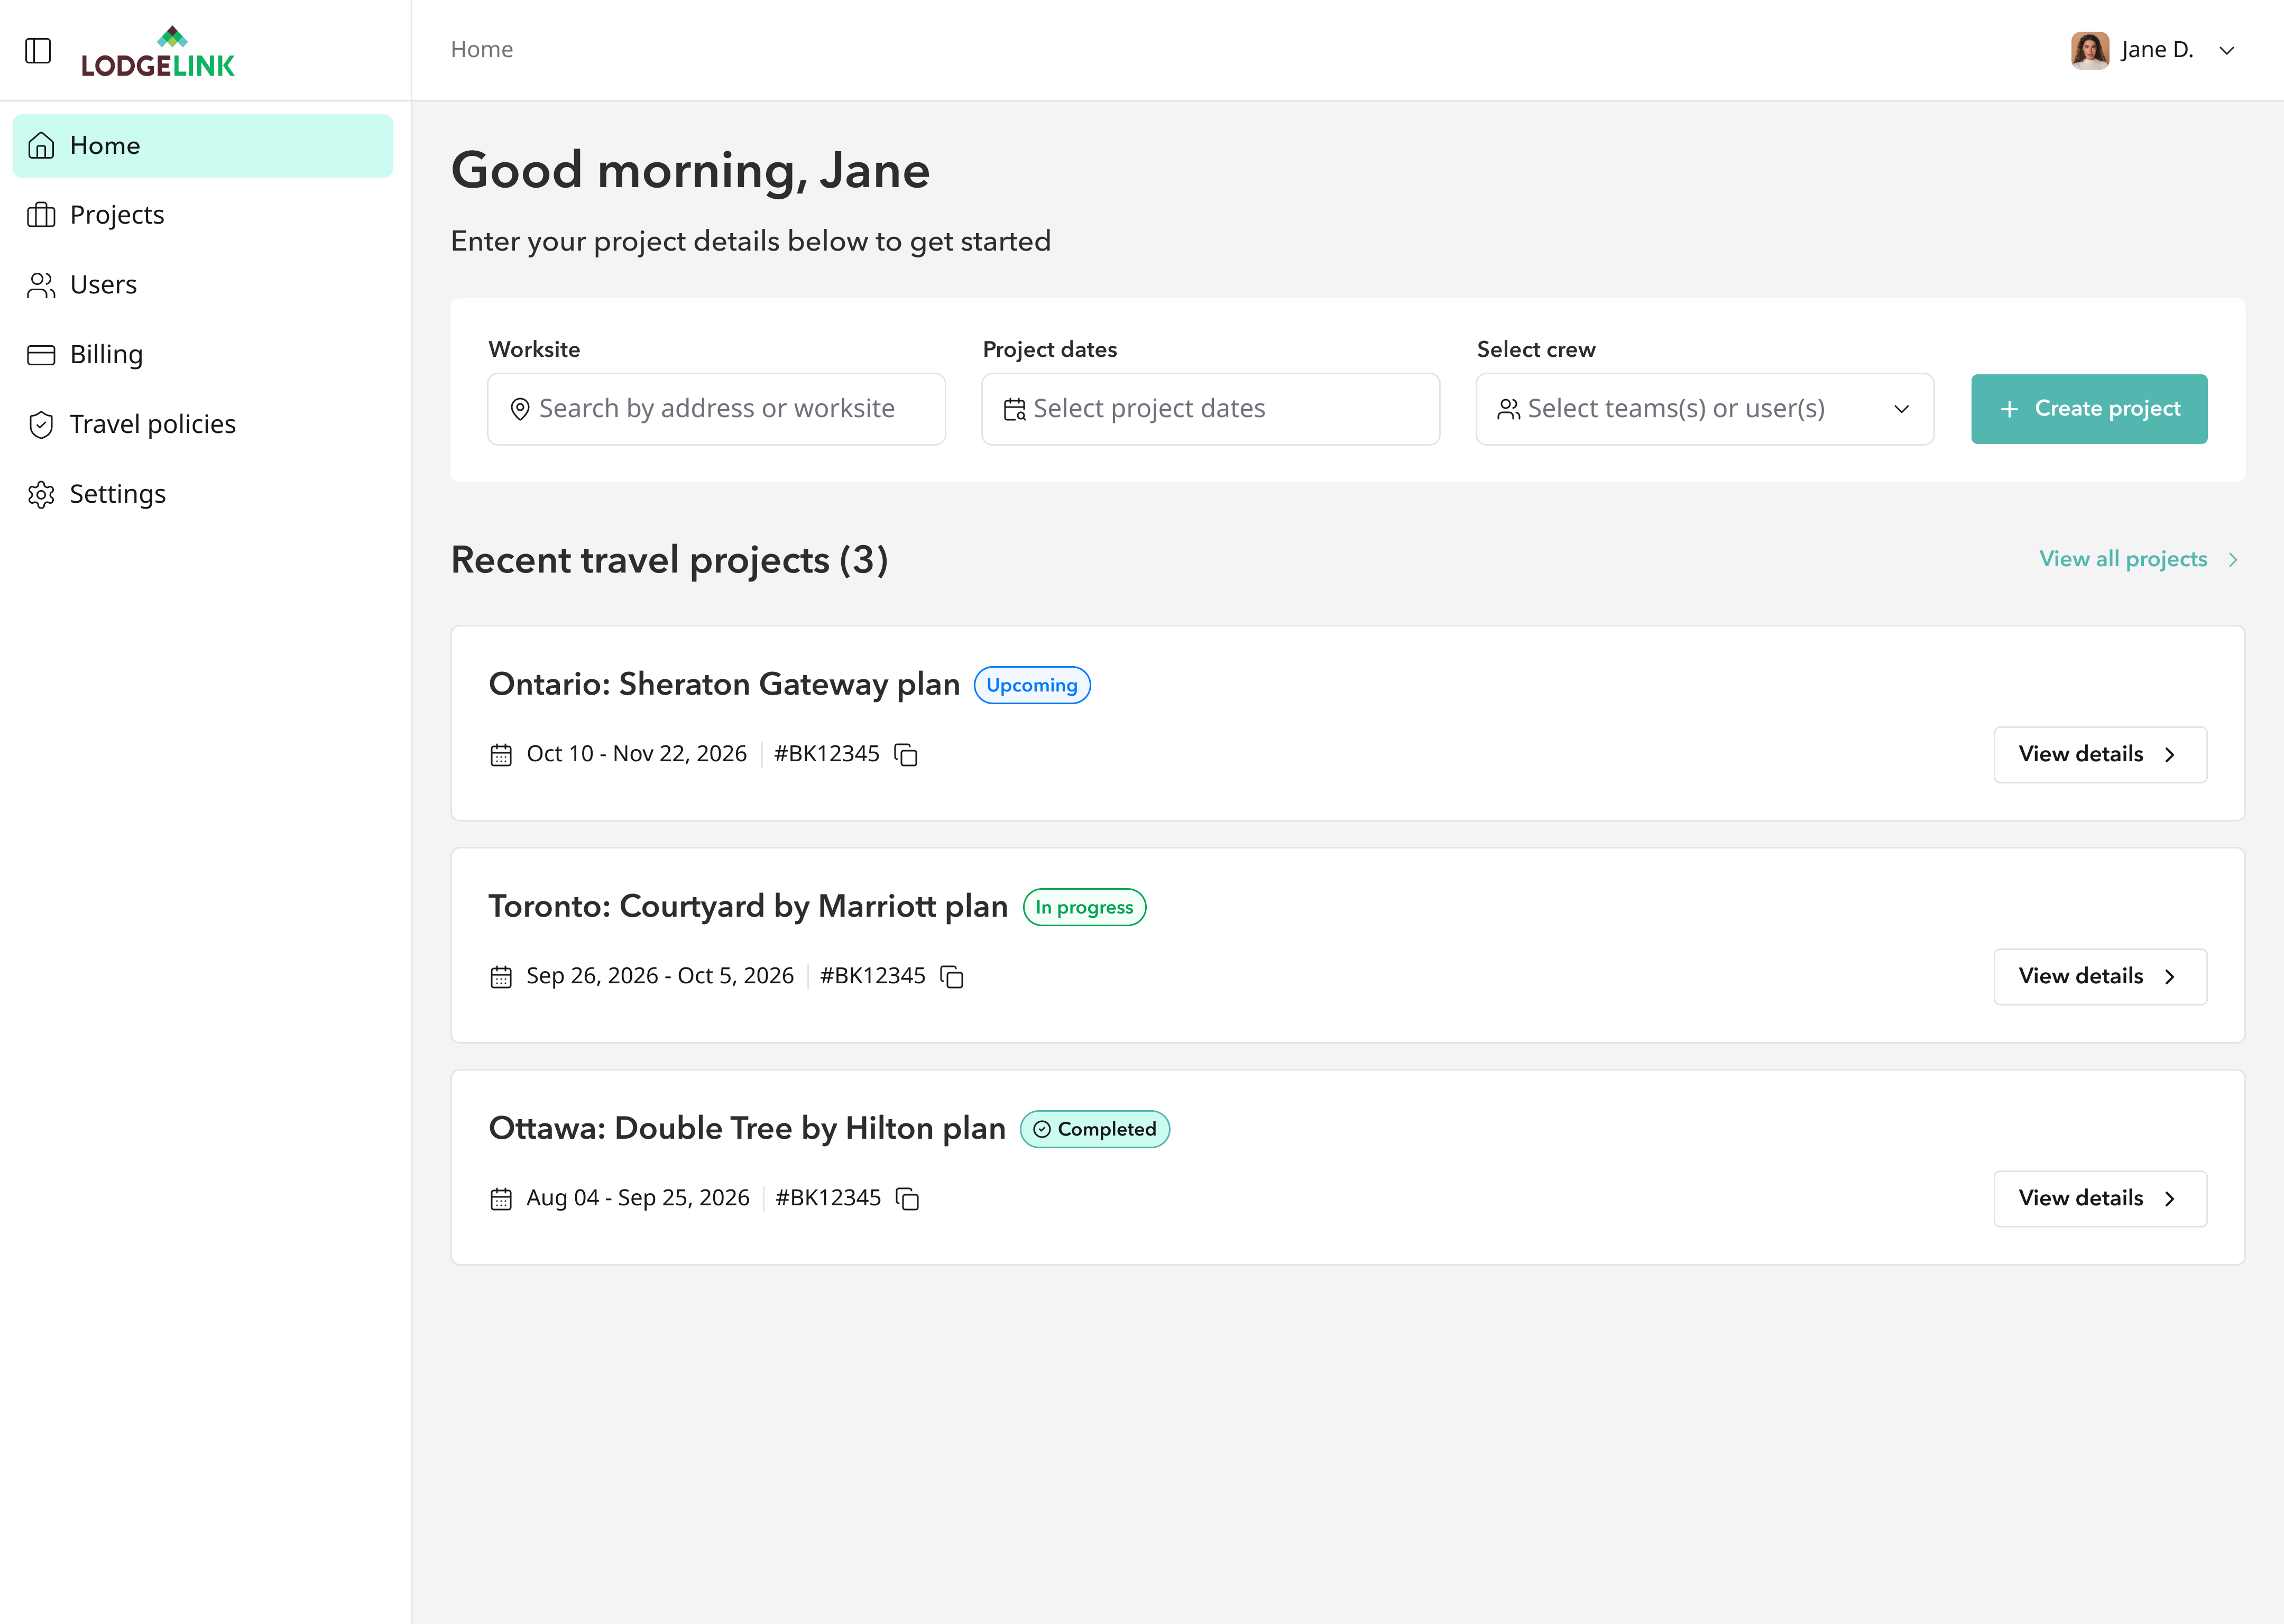Viewport: 2284px width, 1624px height.
Task: Copy booking number for Toronto Courtyard plan
Action: click(952, 977)
